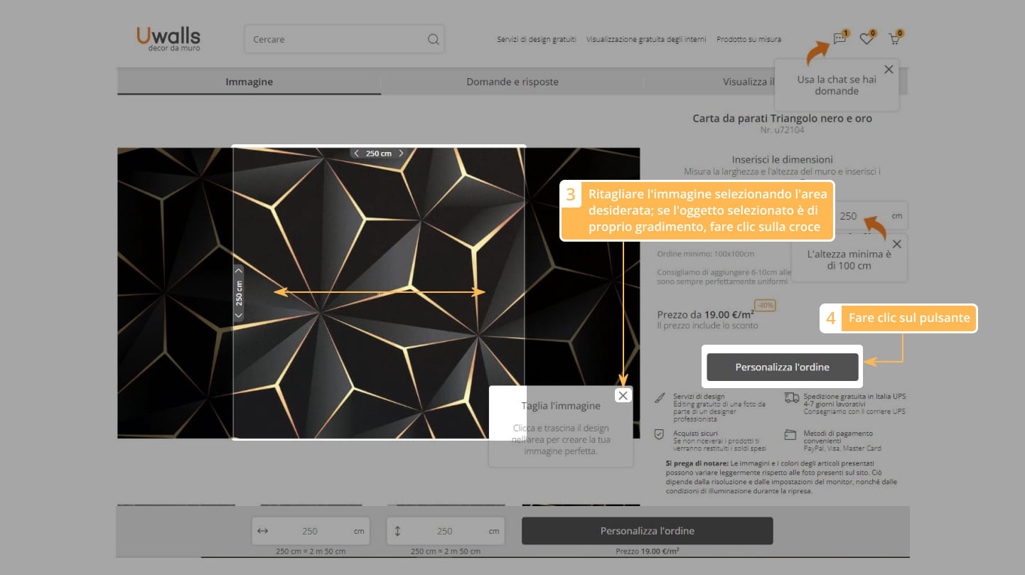Open the Domande e risposte tab
The width and height of the screenshot is (1025, 575).
point(512,82)
